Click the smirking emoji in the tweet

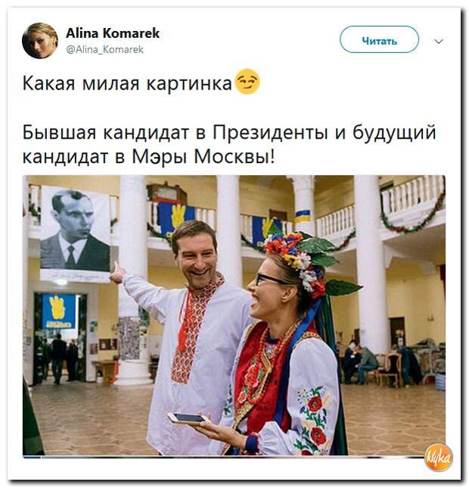pyautogui.click(x=247, y=82)
